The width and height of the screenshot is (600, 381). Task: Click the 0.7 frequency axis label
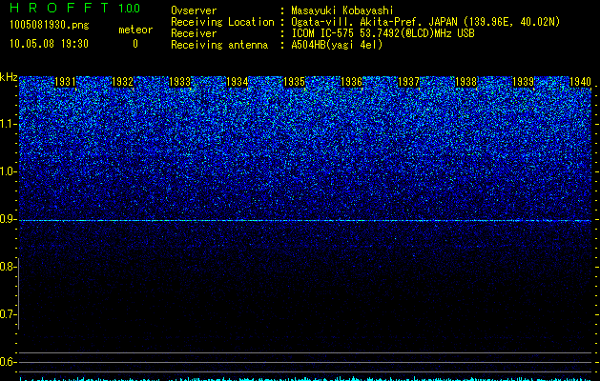click(7, 314)
